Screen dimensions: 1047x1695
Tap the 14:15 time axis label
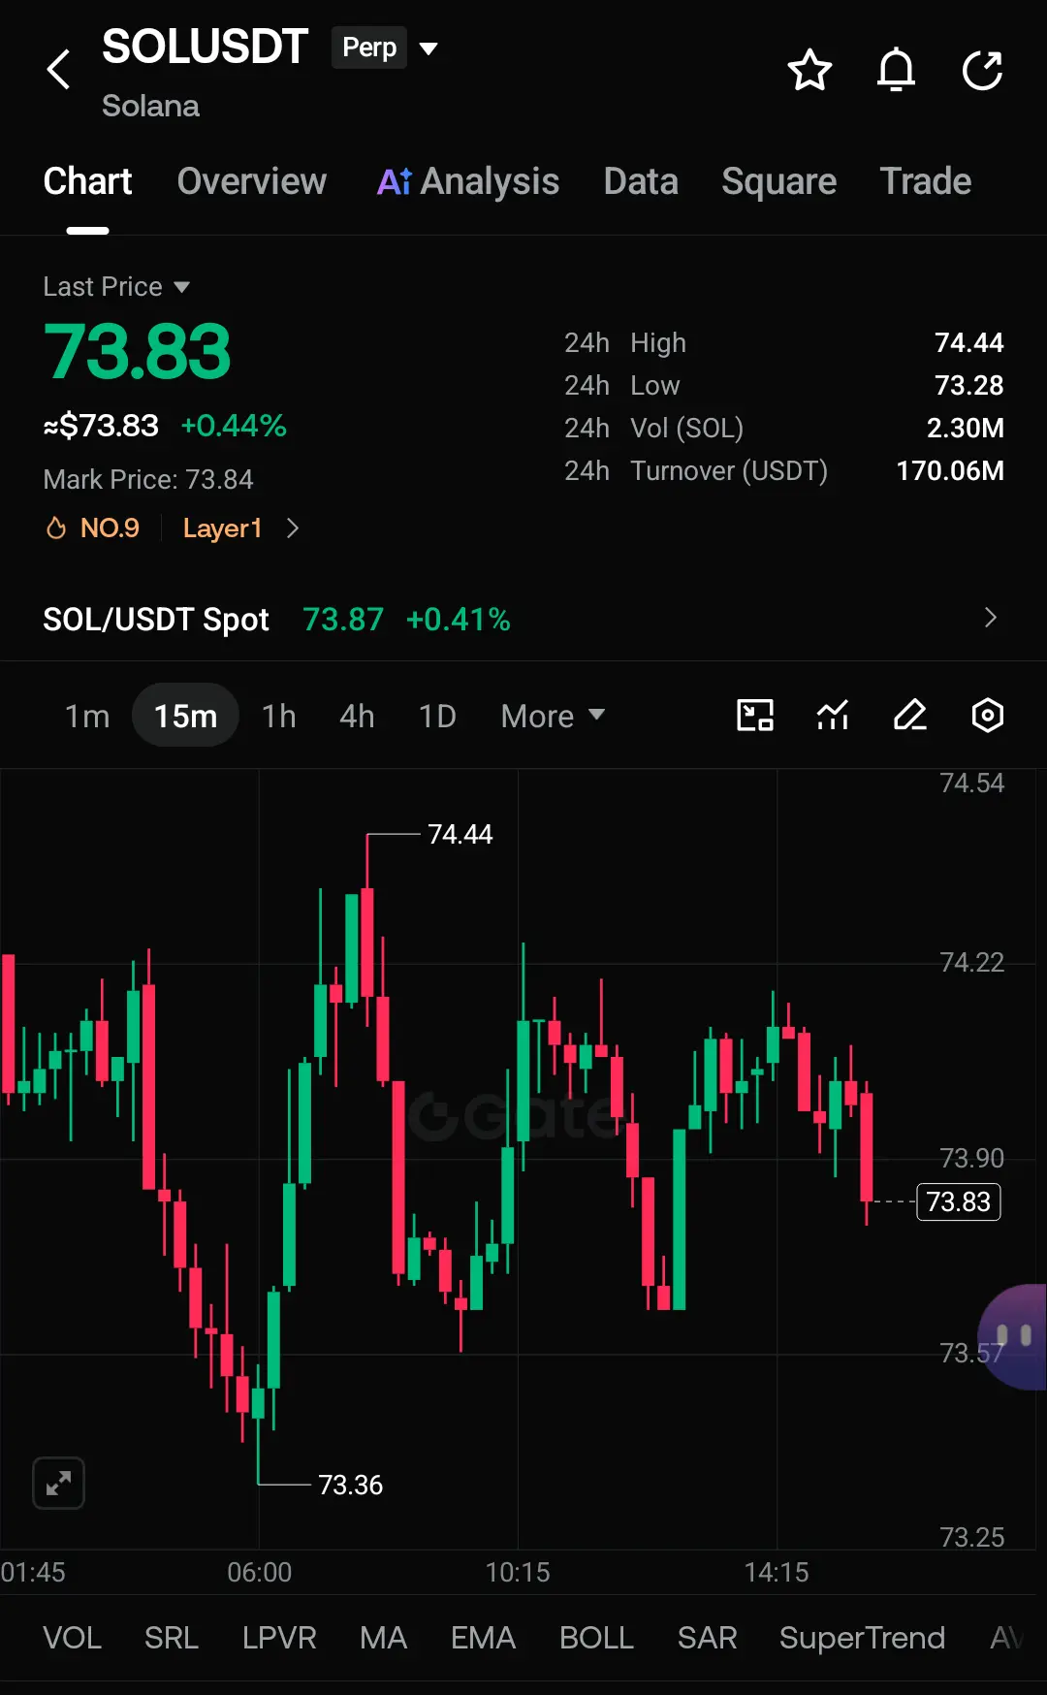point(777,1572)
